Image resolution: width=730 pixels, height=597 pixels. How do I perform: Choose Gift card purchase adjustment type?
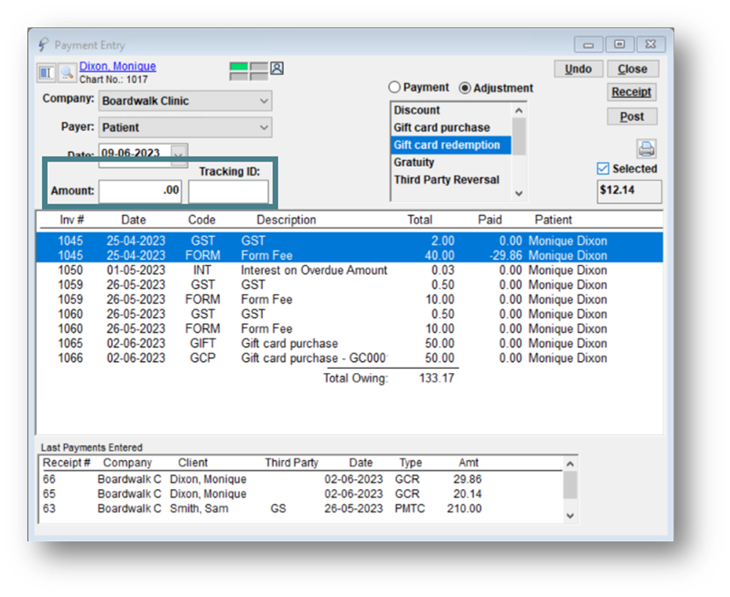pos(451,127)
